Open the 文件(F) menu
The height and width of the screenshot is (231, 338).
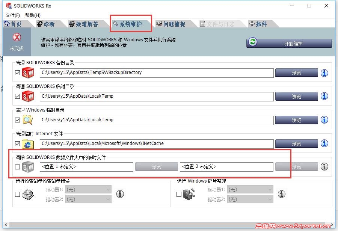coord(12,15)
